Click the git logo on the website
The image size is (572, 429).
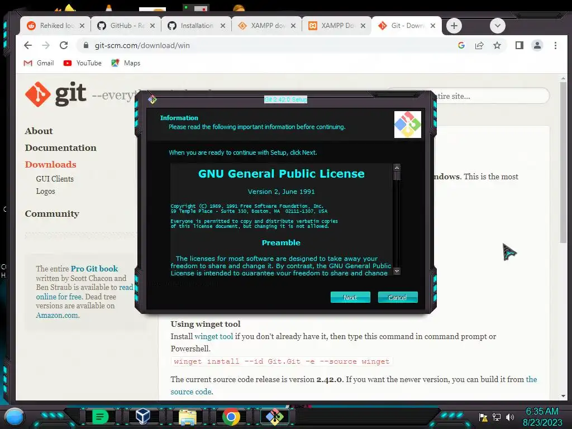pyautogui.click(x=55, y=94)
